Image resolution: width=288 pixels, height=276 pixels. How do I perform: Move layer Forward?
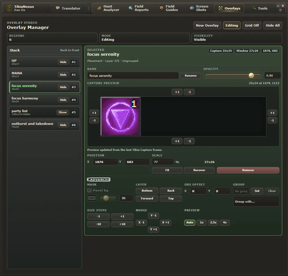click(147, 198)
